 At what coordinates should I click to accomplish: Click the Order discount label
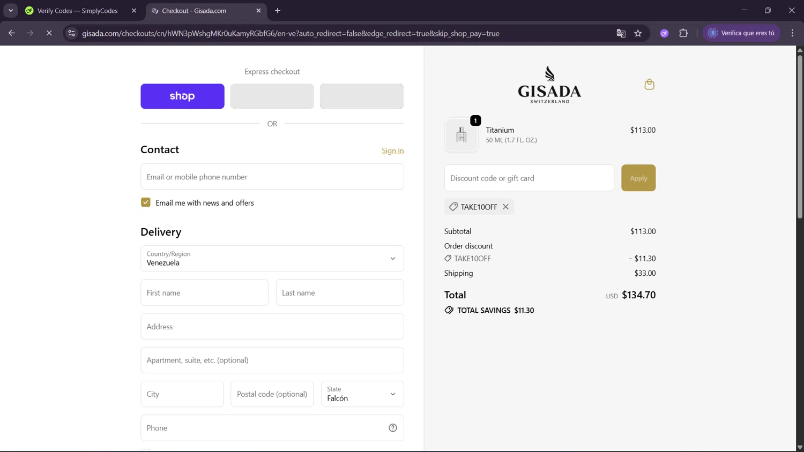click(x=468, y=246)
